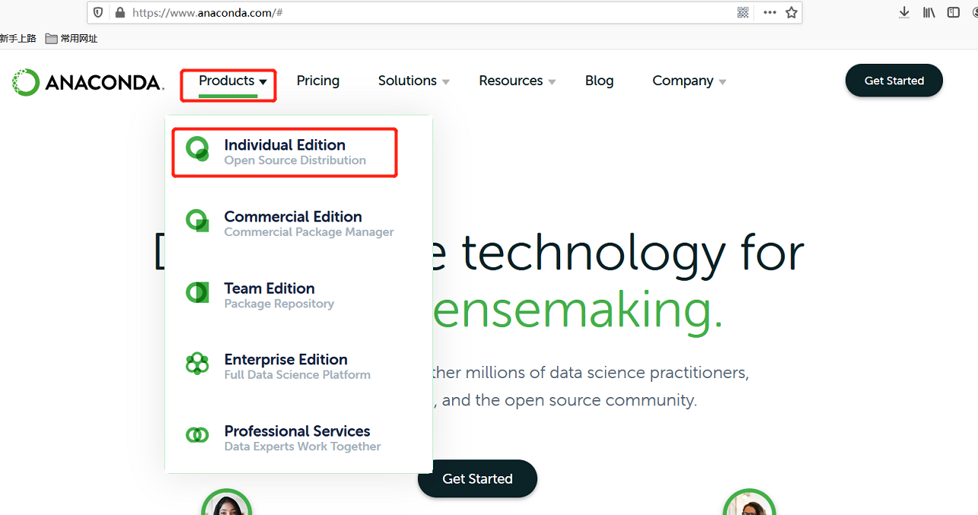The height and width of the screenshot is (515, 978).
Task: Open the Firefox downloads arrow
Action: coord(904,12)
